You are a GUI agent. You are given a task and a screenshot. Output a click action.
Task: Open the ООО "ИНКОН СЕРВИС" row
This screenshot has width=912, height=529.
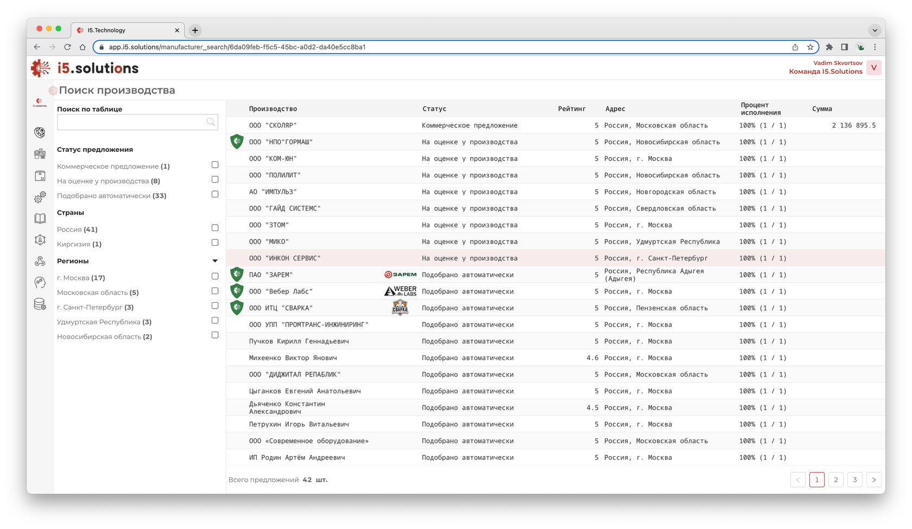555,258
